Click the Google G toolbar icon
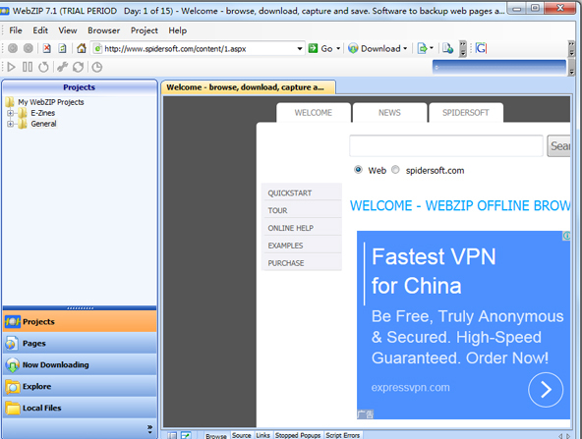 (481, 48)
